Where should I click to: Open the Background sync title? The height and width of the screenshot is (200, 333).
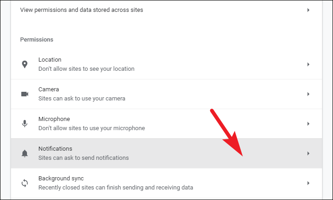[61, 179]
